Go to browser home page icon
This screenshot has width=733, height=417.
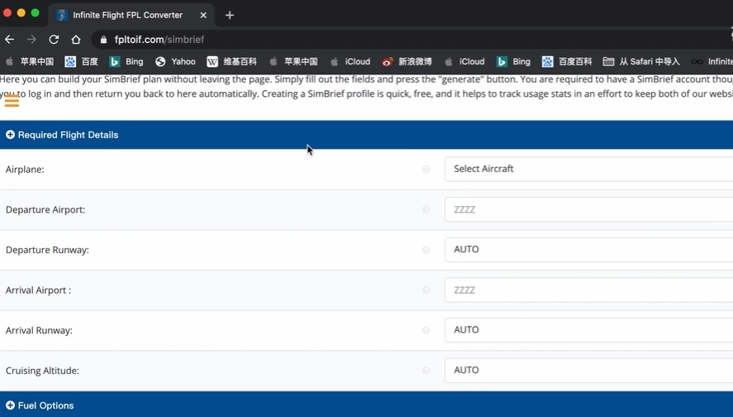pos(75,40)
